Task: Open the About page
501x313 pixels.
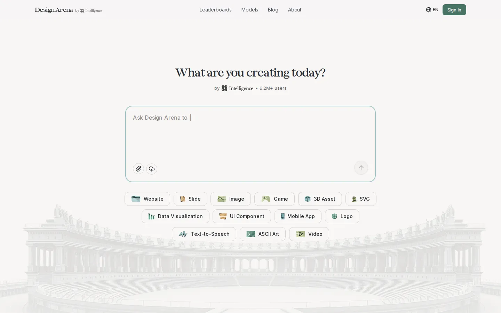Action: (x=294, y=10)
